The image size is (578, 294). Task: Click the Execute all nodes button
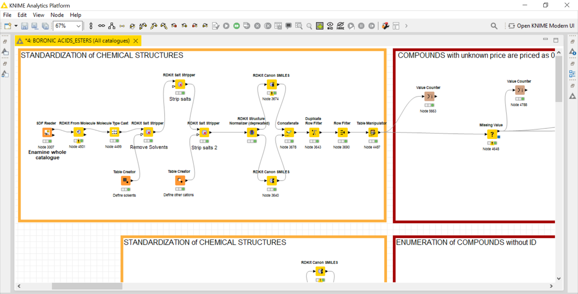click(x=236, y=26)
